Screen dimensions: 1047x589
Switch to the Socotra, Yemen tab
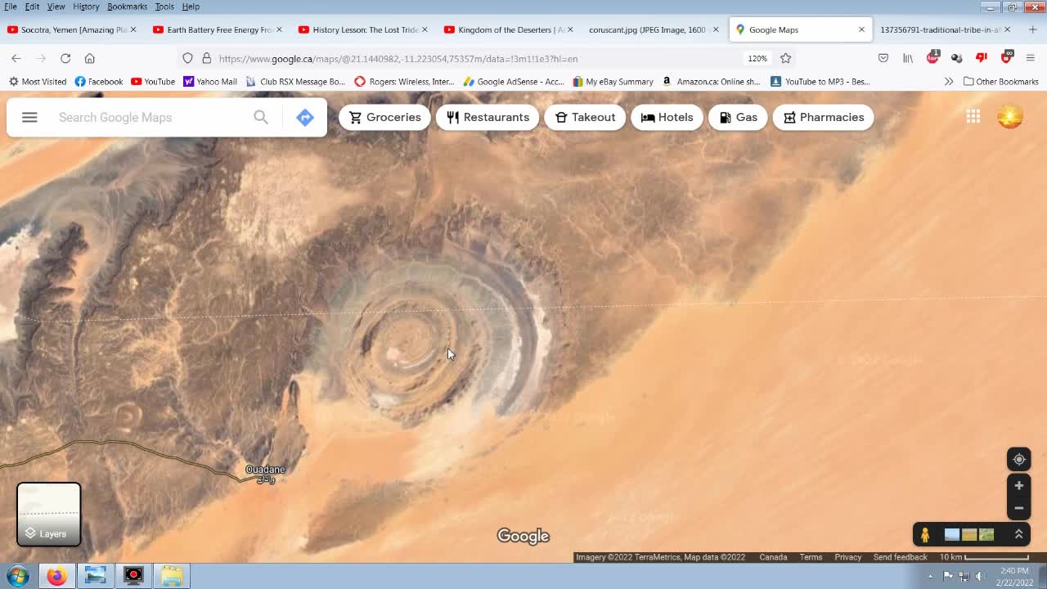click(x=72, y=29)
